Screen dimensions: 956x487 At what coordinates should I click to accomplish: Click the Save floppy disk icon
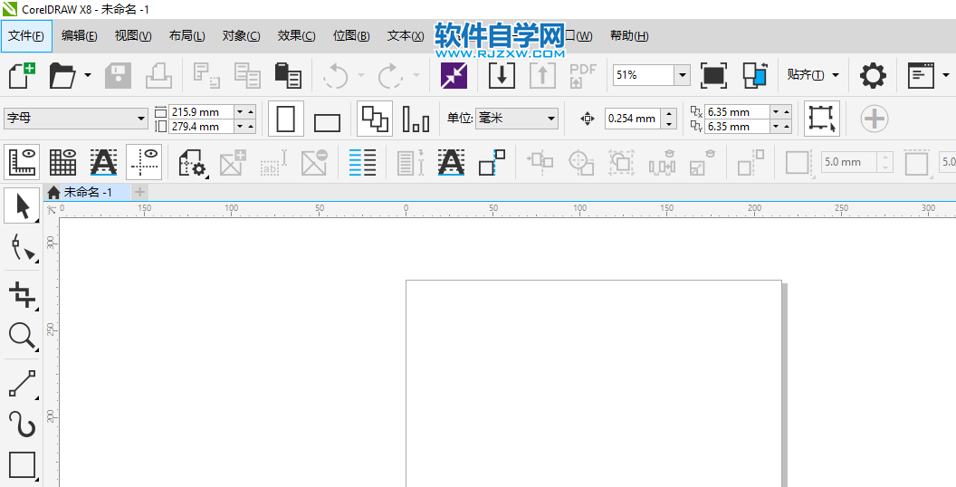point(118,75)
